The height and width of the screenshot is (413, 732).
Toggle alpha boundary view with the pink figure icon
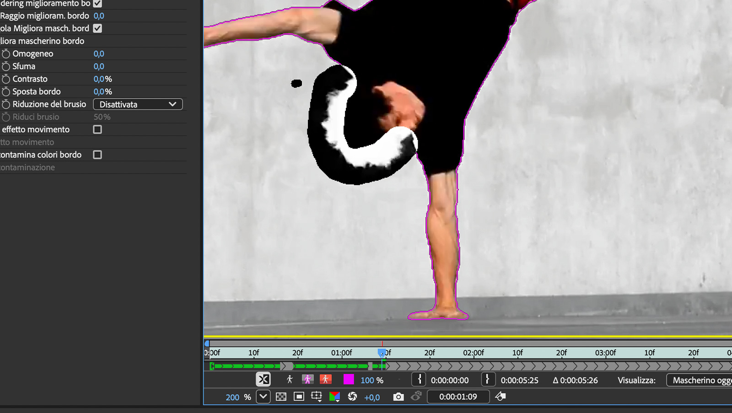point(307,380)
